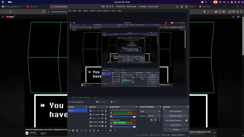244x137 pixels.
Task: Undock the Audio Mixer panel float icon
Action: coord(137,107)
